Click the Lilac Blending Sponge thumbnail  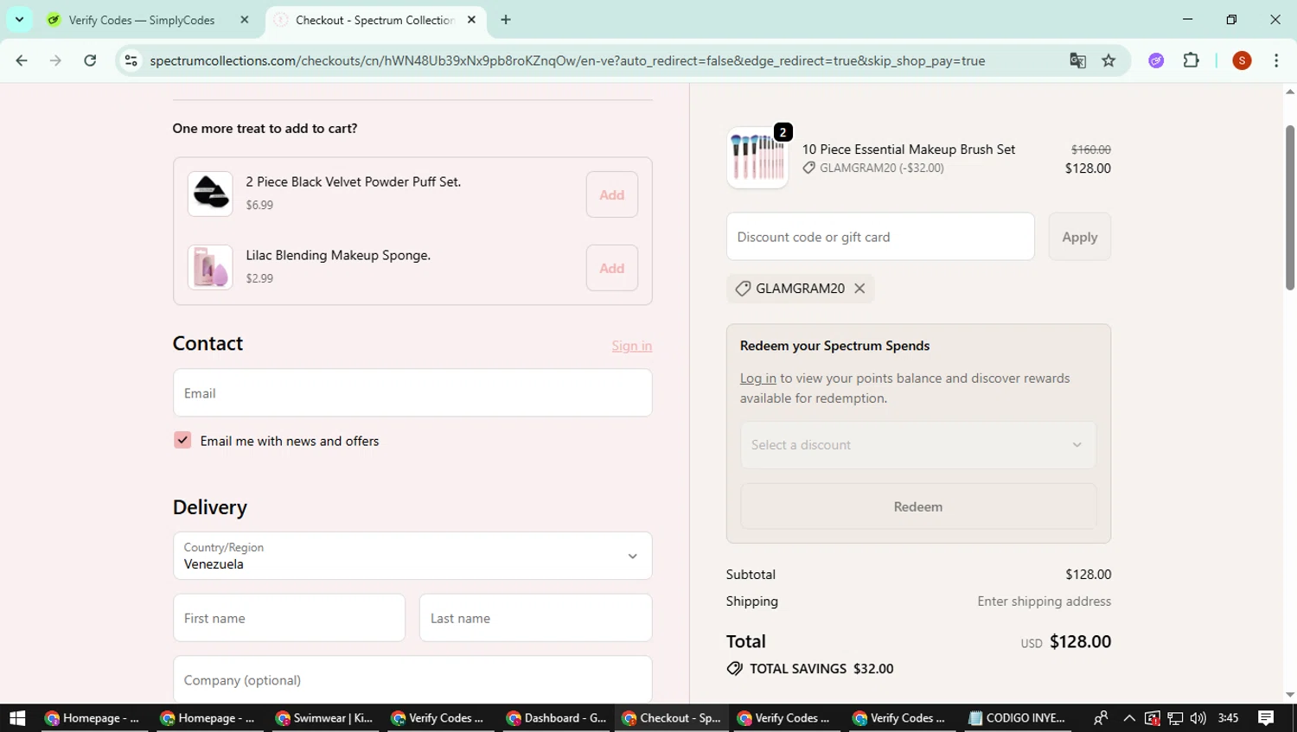point(210,267)
